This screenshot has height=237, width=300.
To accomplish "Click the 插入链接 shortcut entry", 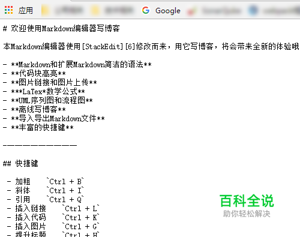I will tap(31, 209).
